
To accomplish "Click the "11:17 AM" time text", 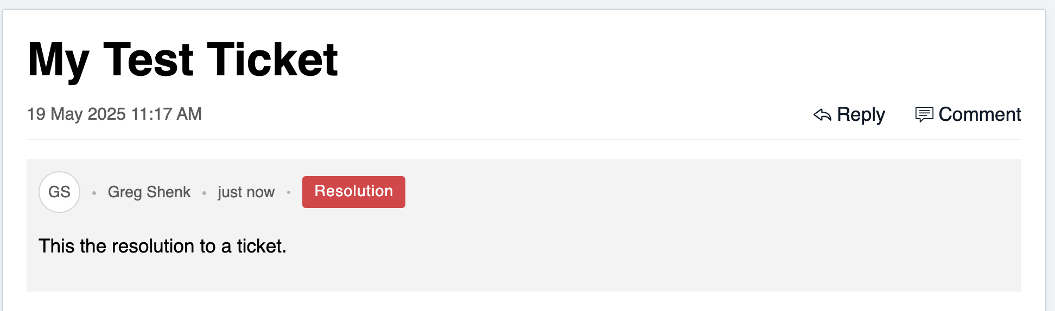I will (167, 114).
